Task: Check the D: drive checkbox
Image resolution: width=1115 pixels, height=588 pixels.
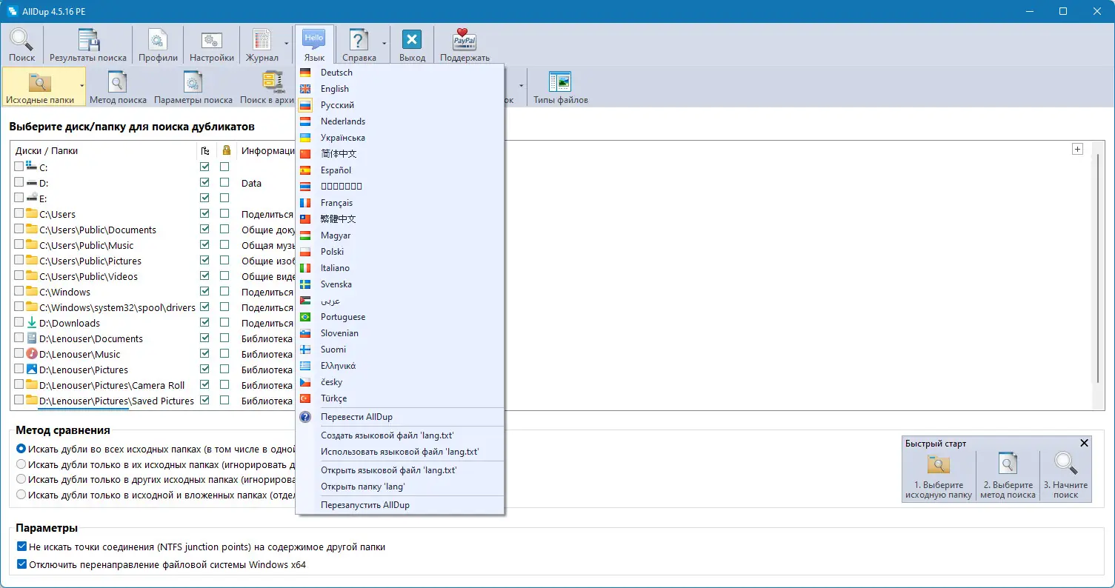Action: 19,183
